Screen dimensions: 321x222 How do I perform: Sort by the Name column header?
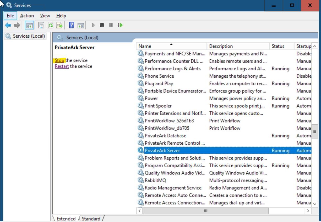172,46
